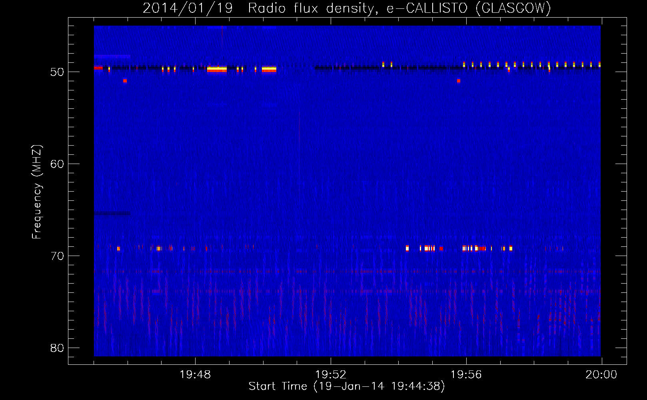Select the 20:00 time tick label

click(x=601, y=375)
